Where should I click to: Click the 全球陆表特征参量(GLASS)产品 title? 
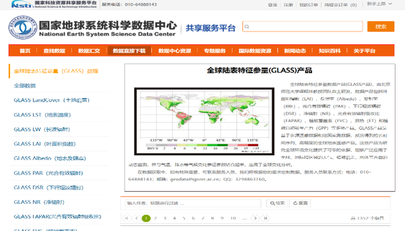259,70
